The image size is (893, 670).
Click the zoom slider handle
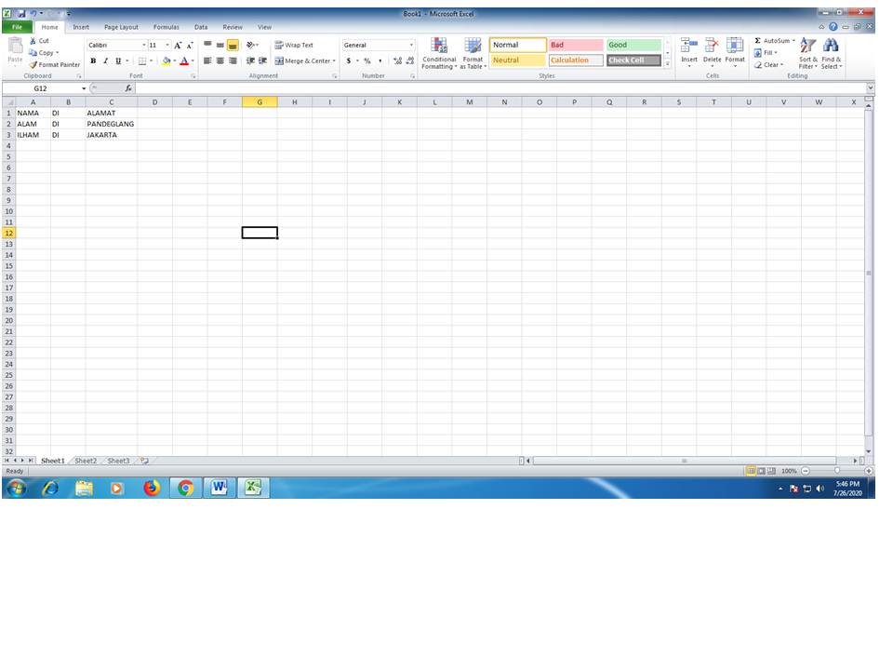(836, 471)
